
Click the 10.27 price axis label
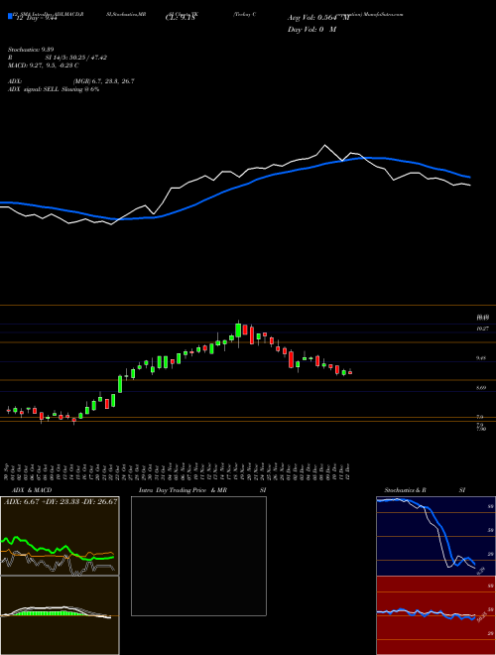point(483,328)
